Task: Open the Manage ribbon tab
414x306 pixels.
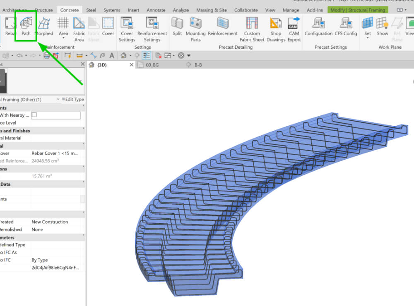Action: click(x=291, y=10)
